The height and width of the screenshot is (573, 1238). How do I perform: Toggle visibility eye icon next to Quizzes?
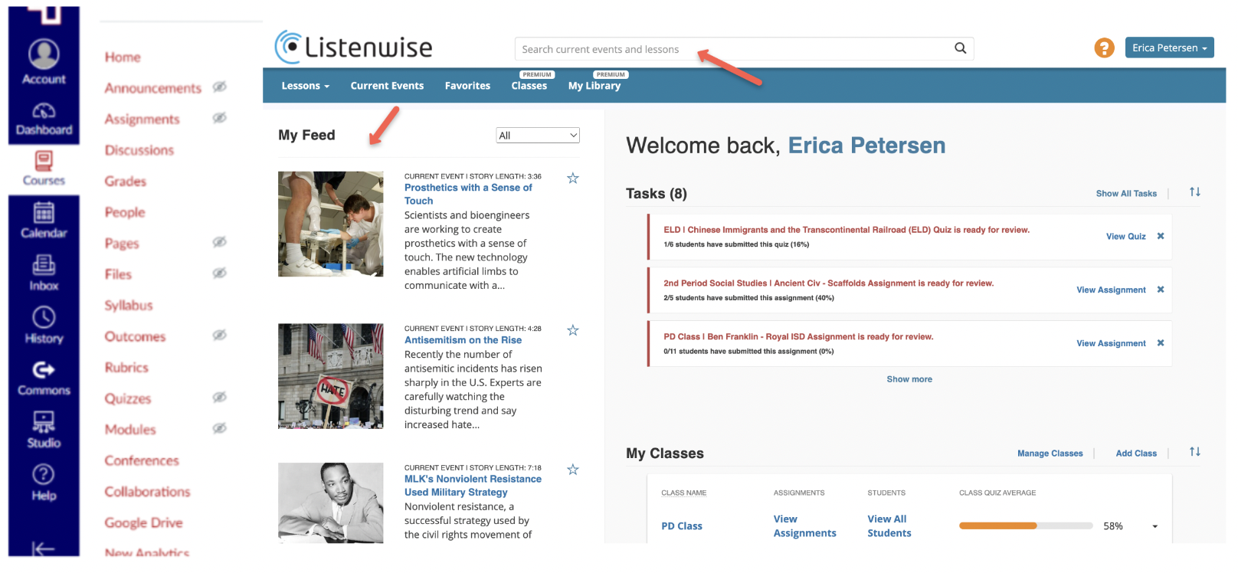tap(220, 397)
